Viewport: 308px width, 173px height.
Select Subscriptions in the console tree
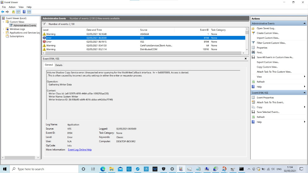tap(17, 36)
